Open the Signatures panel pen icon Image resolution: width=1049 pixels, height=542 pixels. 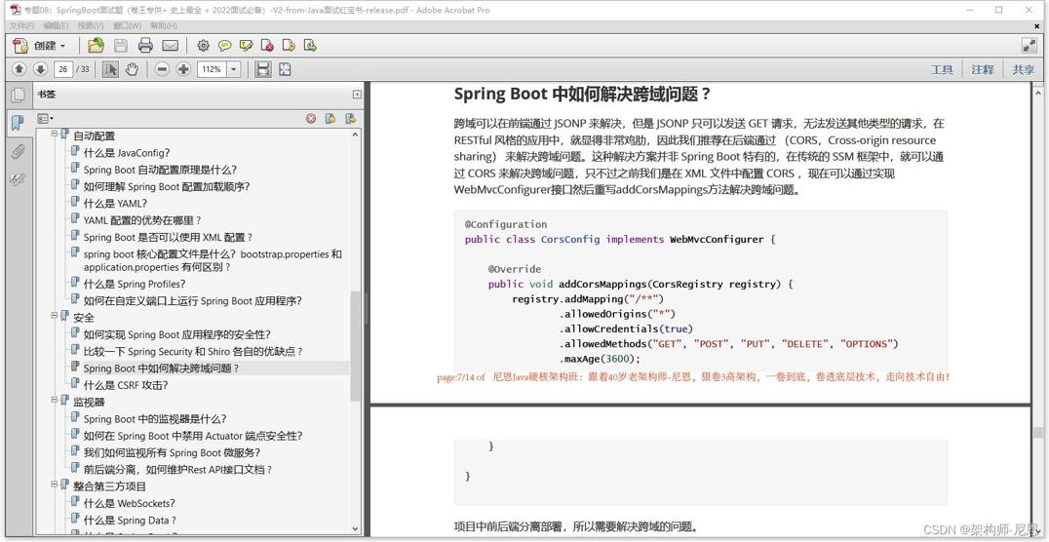[x=19, y=179]
